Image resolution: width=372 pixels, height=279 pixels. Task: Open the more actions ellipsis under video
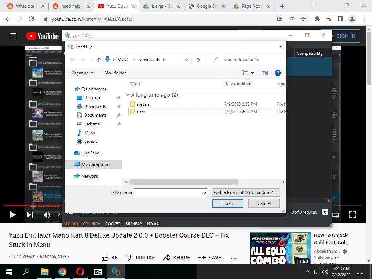tap(234, 258)
